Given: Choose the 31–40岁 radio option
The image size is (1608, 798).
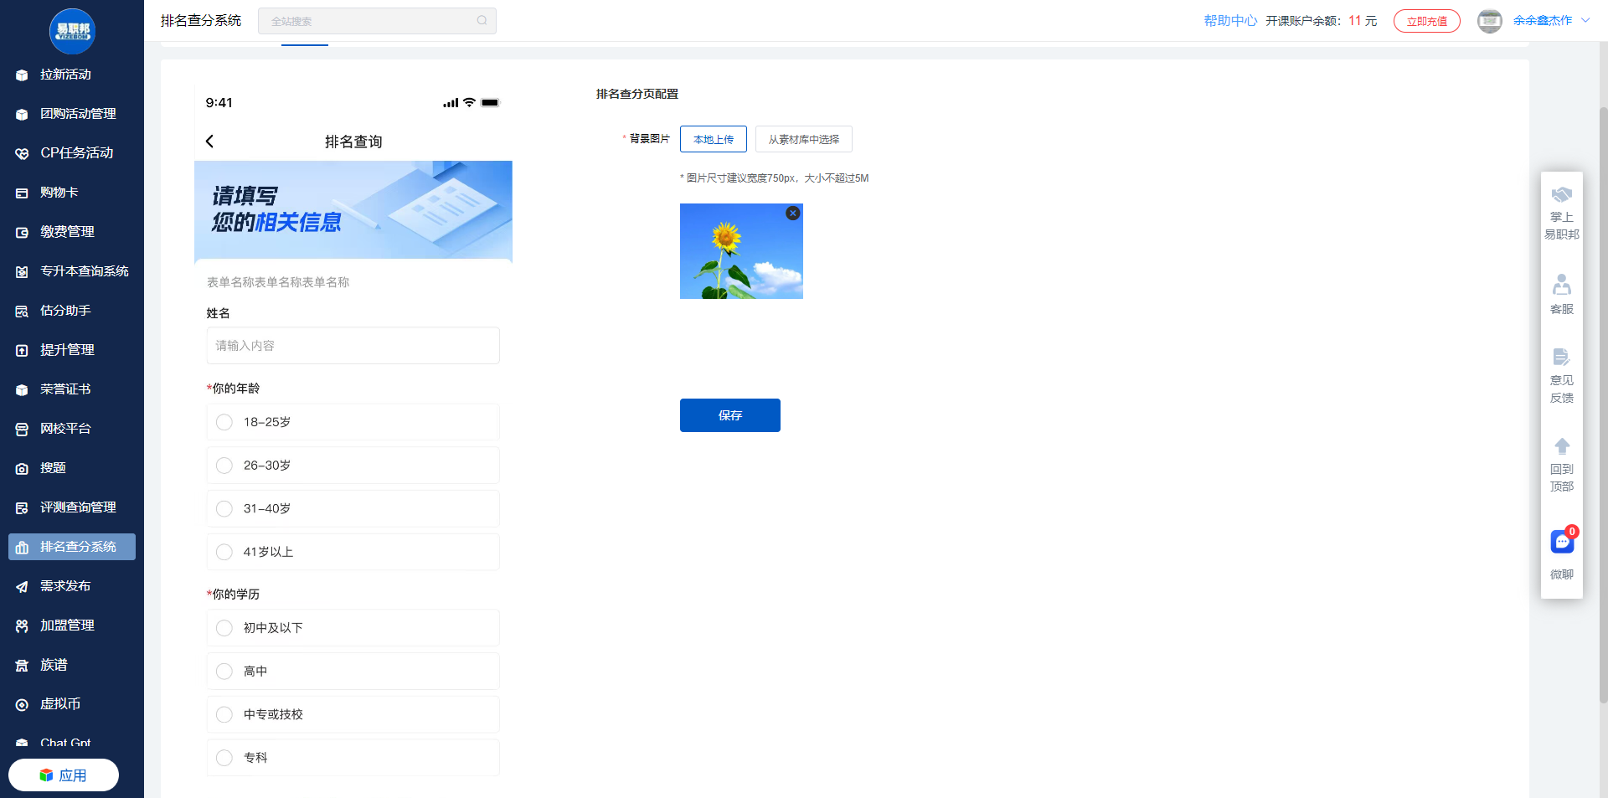Looking at the screenshot, I should pyautogui.click(x=224, y=509).
